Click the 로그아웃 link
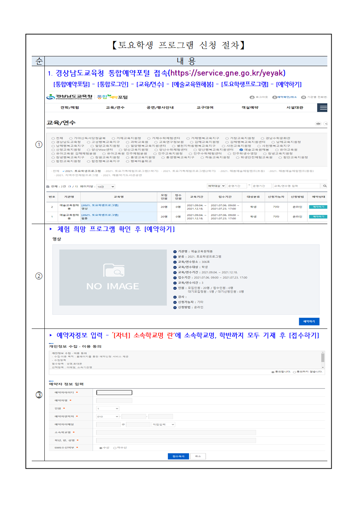Image resolution: width=358 pixels, height=507 pixels. 262,97
